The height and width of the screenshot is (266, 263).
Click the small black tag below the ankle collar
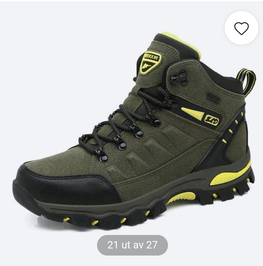pos(214,98)
